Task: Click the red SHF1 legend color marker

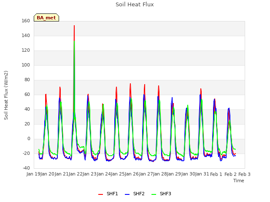Action: pyautogui.click(x=100, y=194)
